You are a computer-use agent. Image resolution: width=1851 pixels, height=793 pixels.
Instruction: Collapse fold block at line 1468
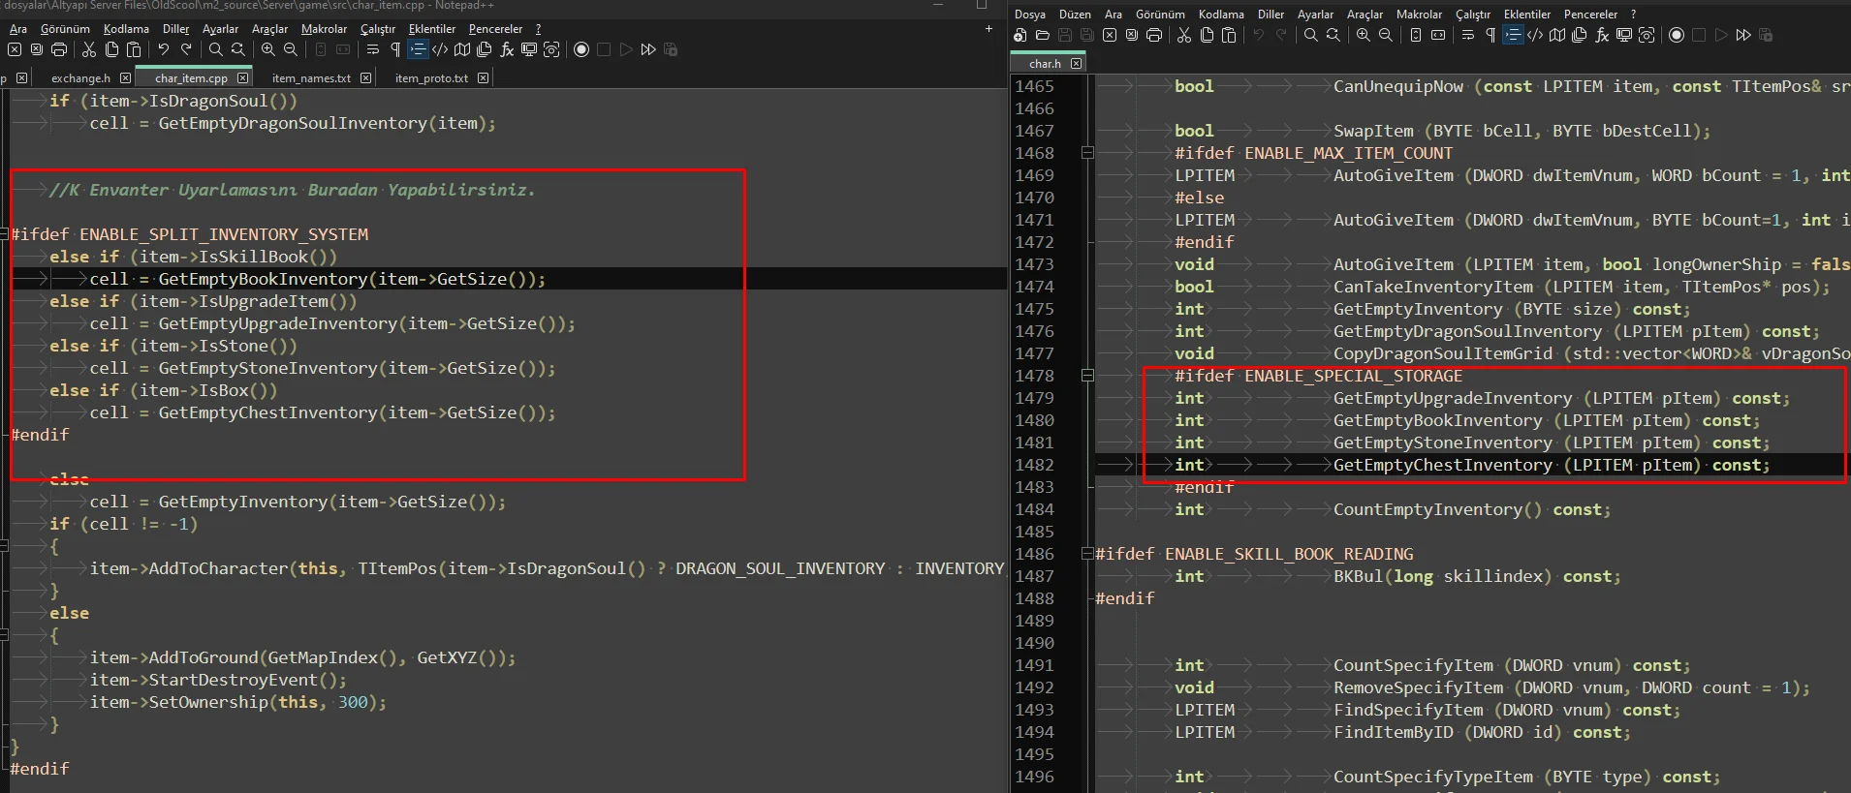(x=1087, y=153)
